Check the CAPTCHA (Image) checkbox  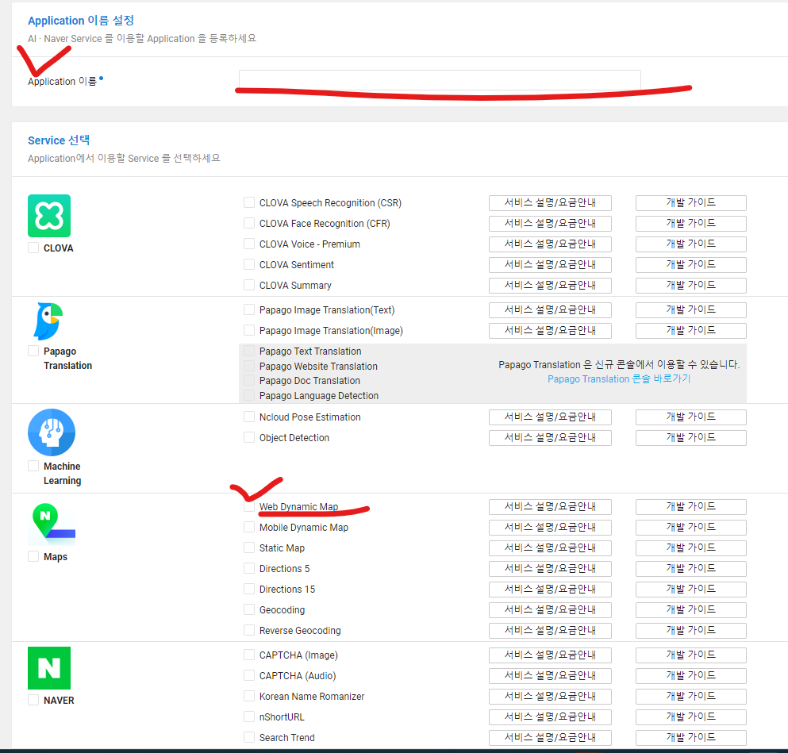[248, 655]
